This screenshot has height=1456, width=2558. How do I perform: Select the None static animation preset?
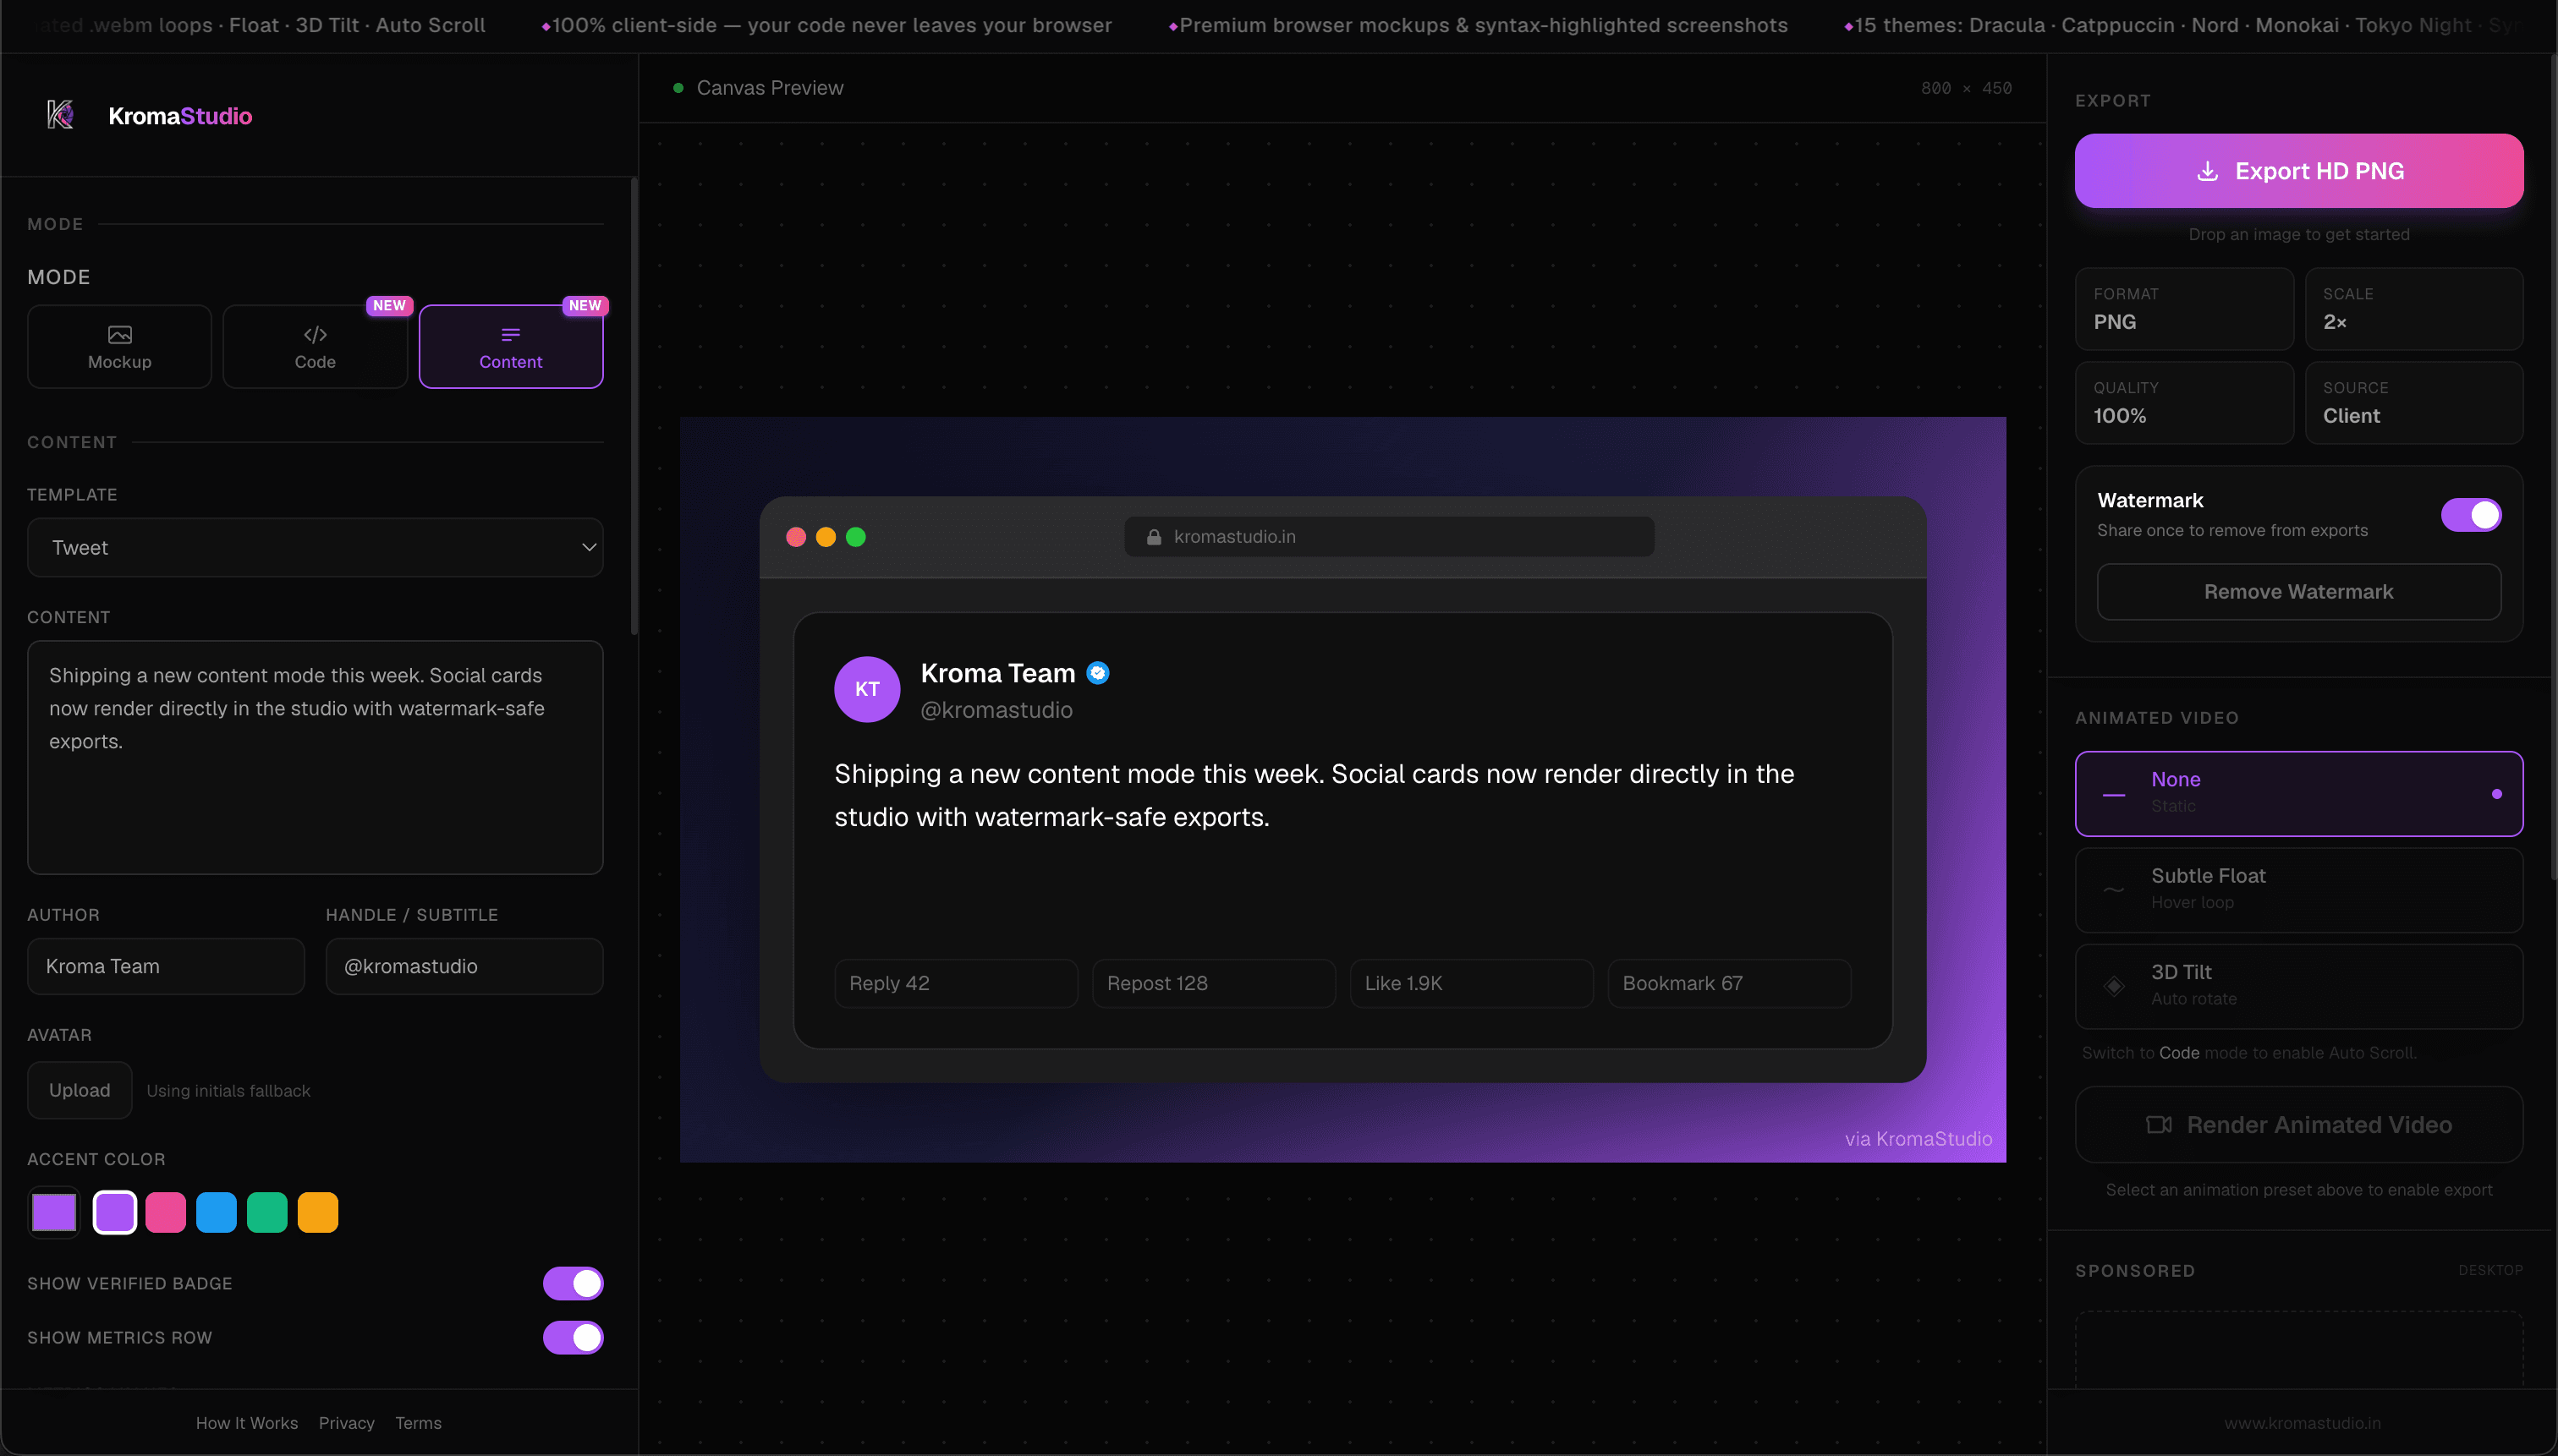click(x=2299, y=794)
